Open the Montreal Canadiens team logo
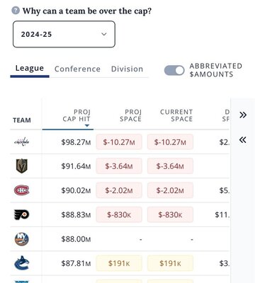 [22, 190]
